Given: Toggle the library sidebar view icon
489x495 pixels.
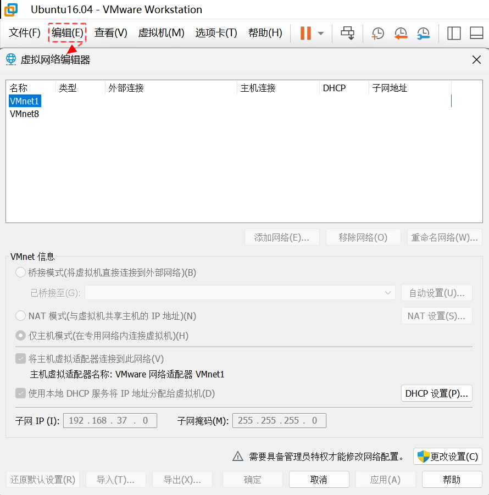Looking at the screenshot, I should (454, 33).
